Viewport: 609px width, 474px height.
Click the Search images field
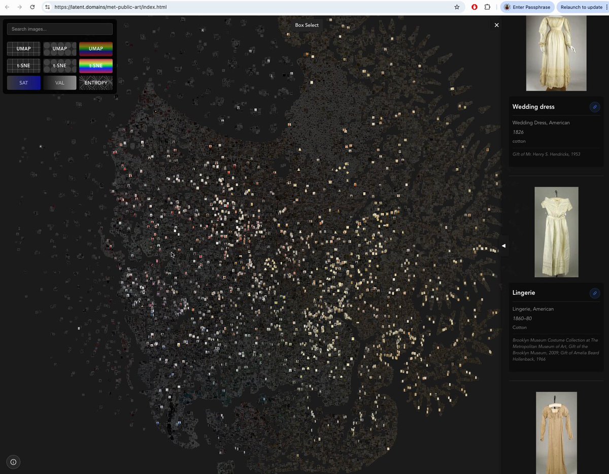(60, 29)
